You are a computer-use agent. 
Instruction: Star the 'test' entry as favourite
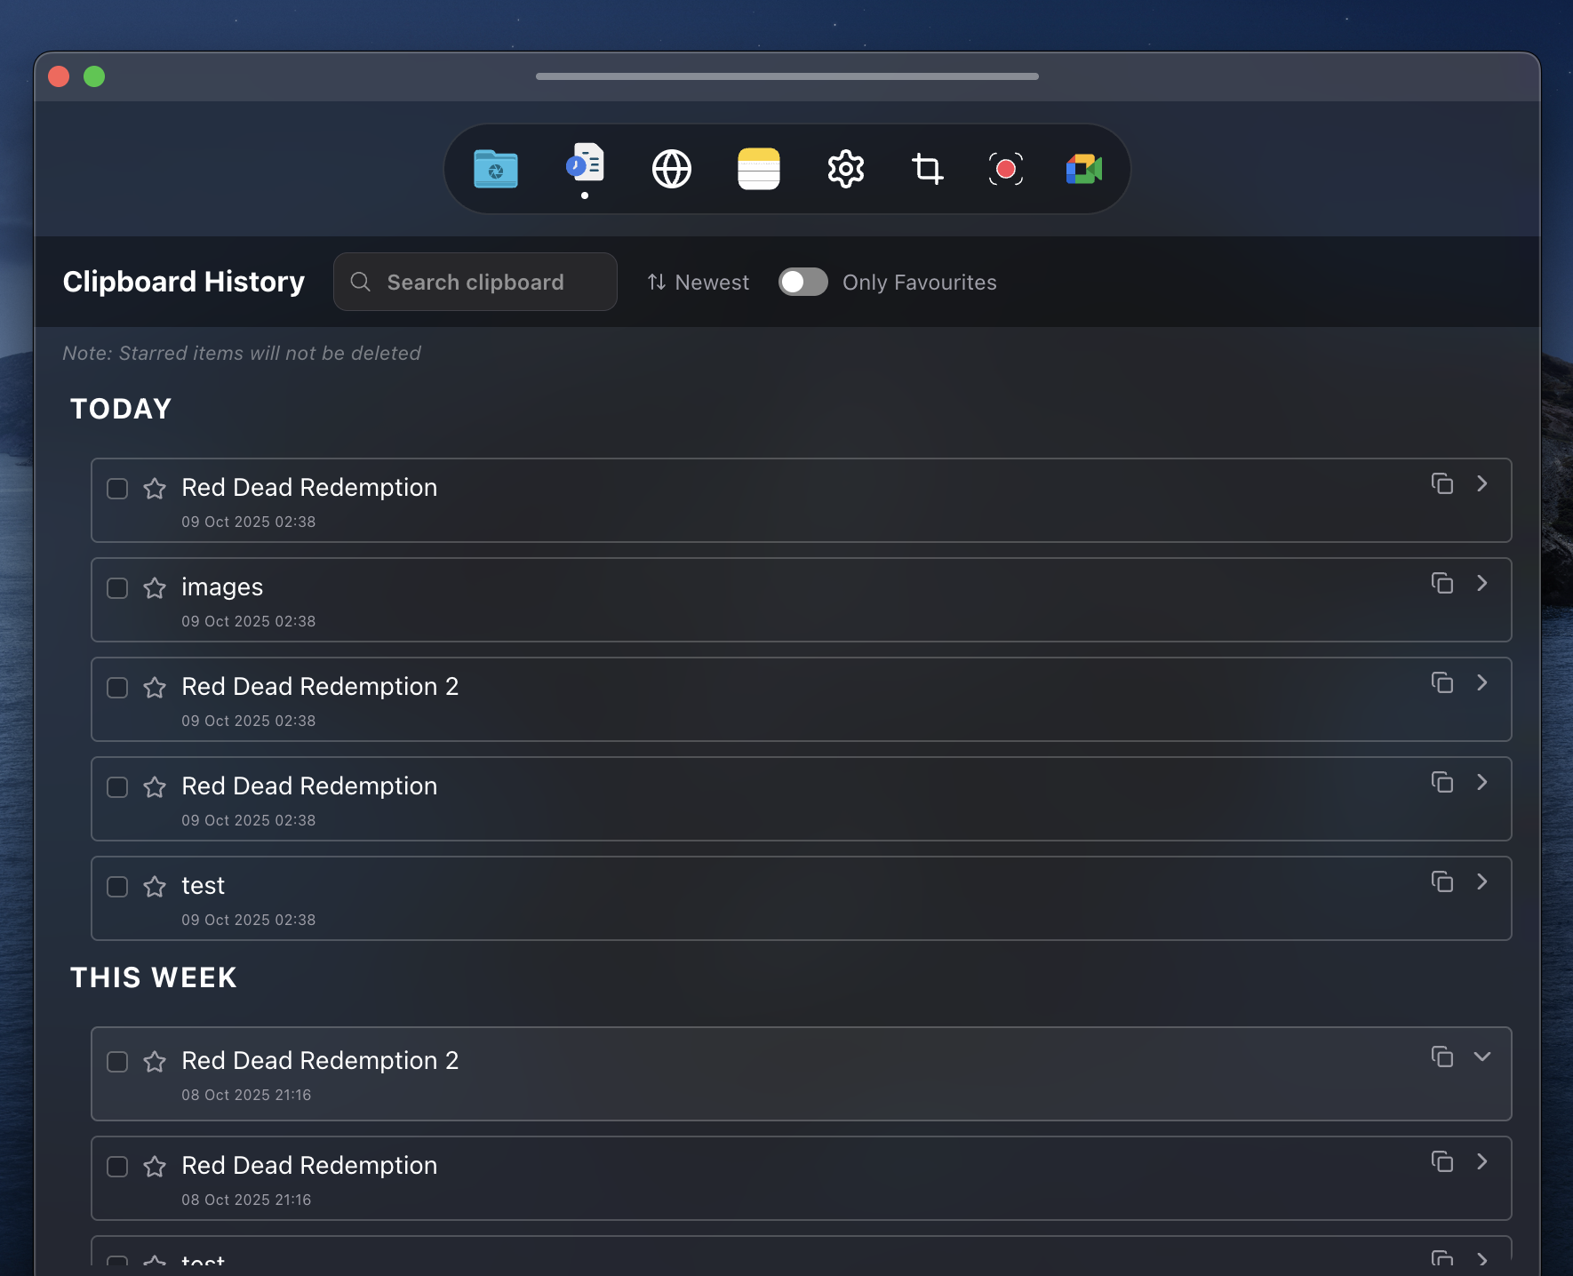pos(155,887)
